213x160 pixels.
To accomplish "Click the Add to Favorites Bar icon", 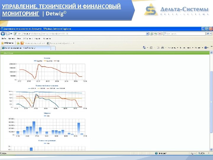I will 18,43.
